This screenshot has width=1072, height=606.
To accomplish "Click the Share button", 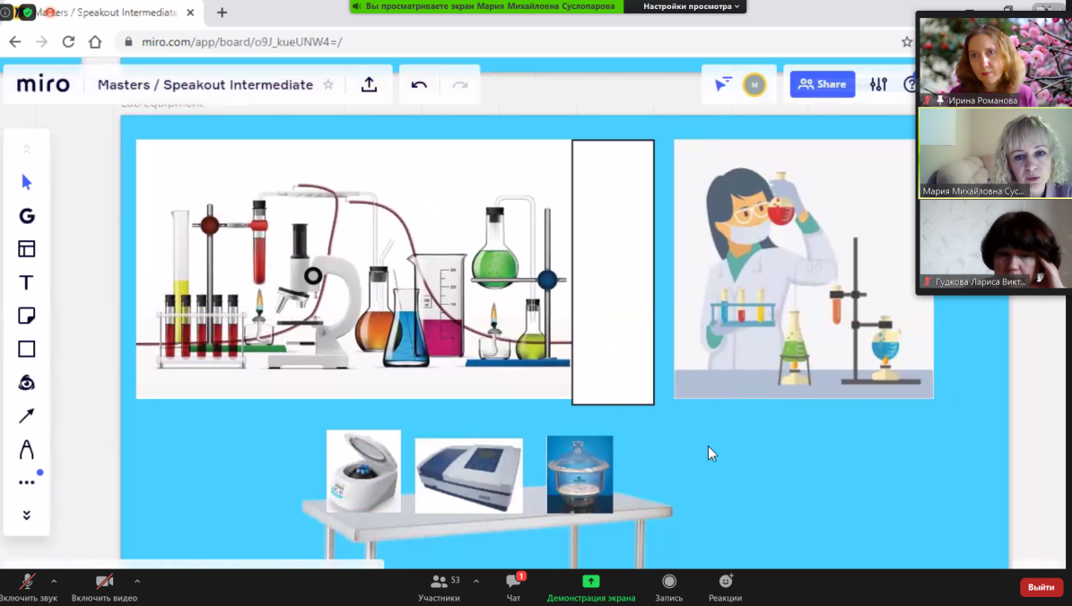I will (x=823, y=84).
